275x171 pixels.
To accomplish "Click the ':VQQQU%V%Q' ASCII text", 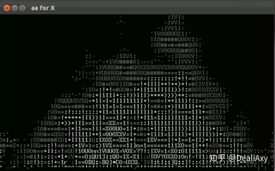I will pyautogui.click(x=71, y=101).
